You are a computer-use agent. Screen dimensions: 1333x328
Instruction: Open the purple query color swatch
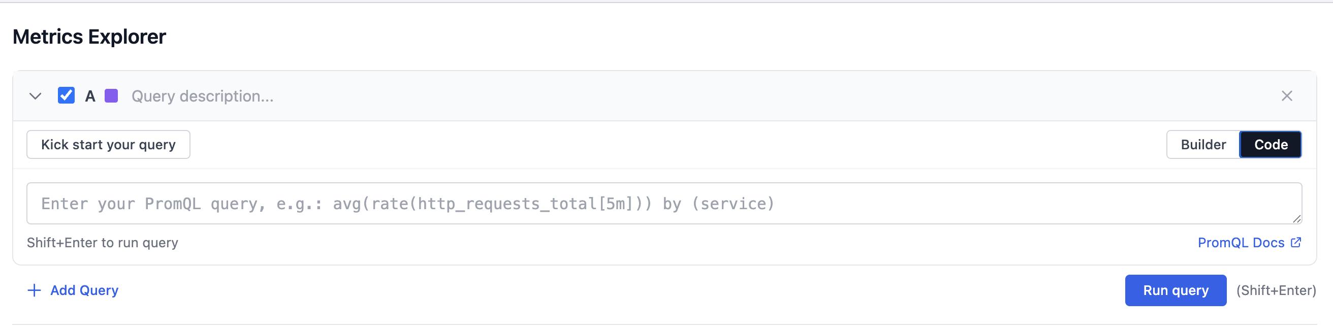[x=112, y=96]
